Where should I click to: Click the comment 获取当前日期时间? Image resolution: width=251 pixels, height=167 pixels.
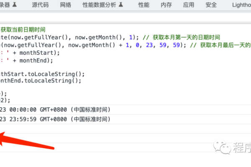[x=23, y=30]
